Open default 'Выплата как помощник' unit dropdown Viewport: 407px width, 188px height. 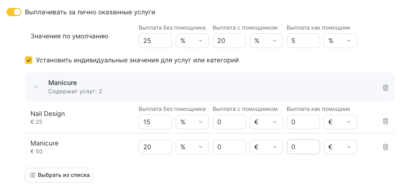(340, 41)
